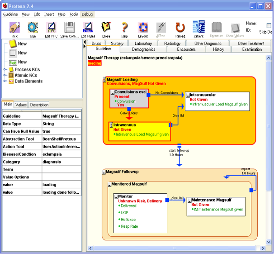Open the Patient tool icon
The image size is (274, 254).
click(x=198, y=28)
